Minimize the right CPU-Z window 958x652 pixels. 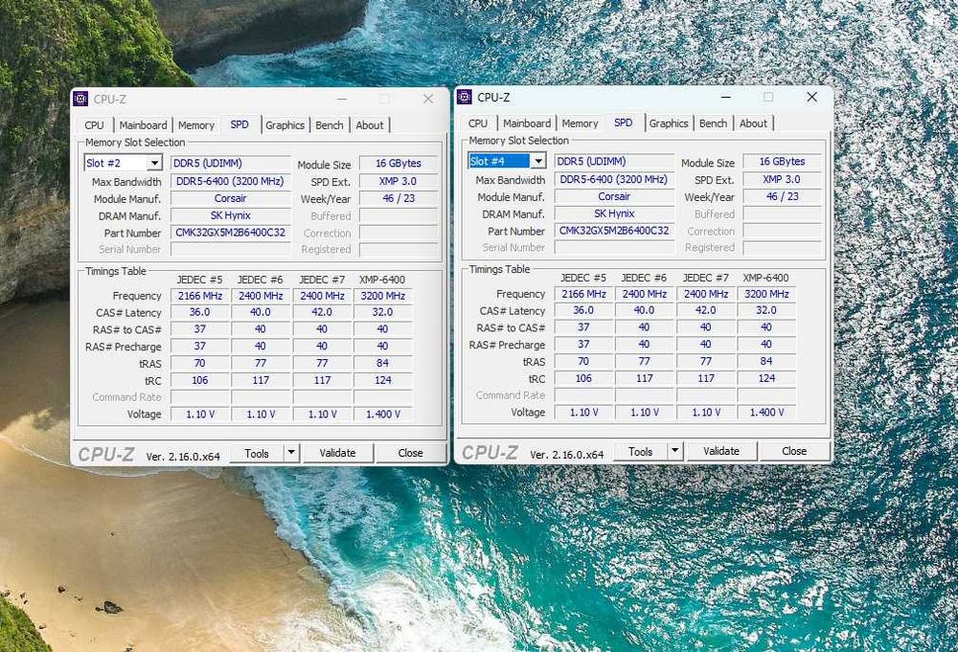(726, 97)
